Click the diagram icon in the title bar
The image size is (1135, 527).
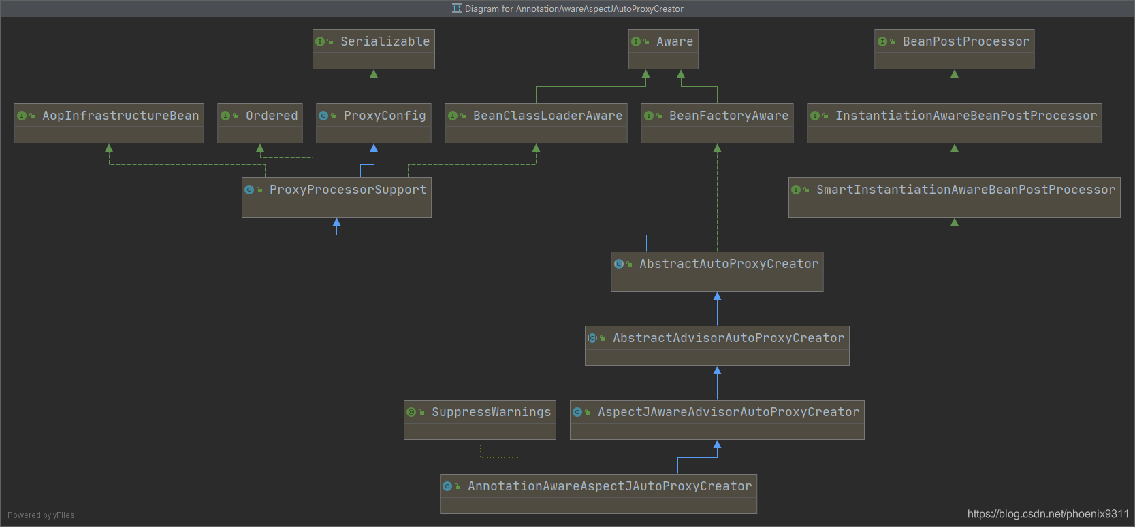[457, 9]
